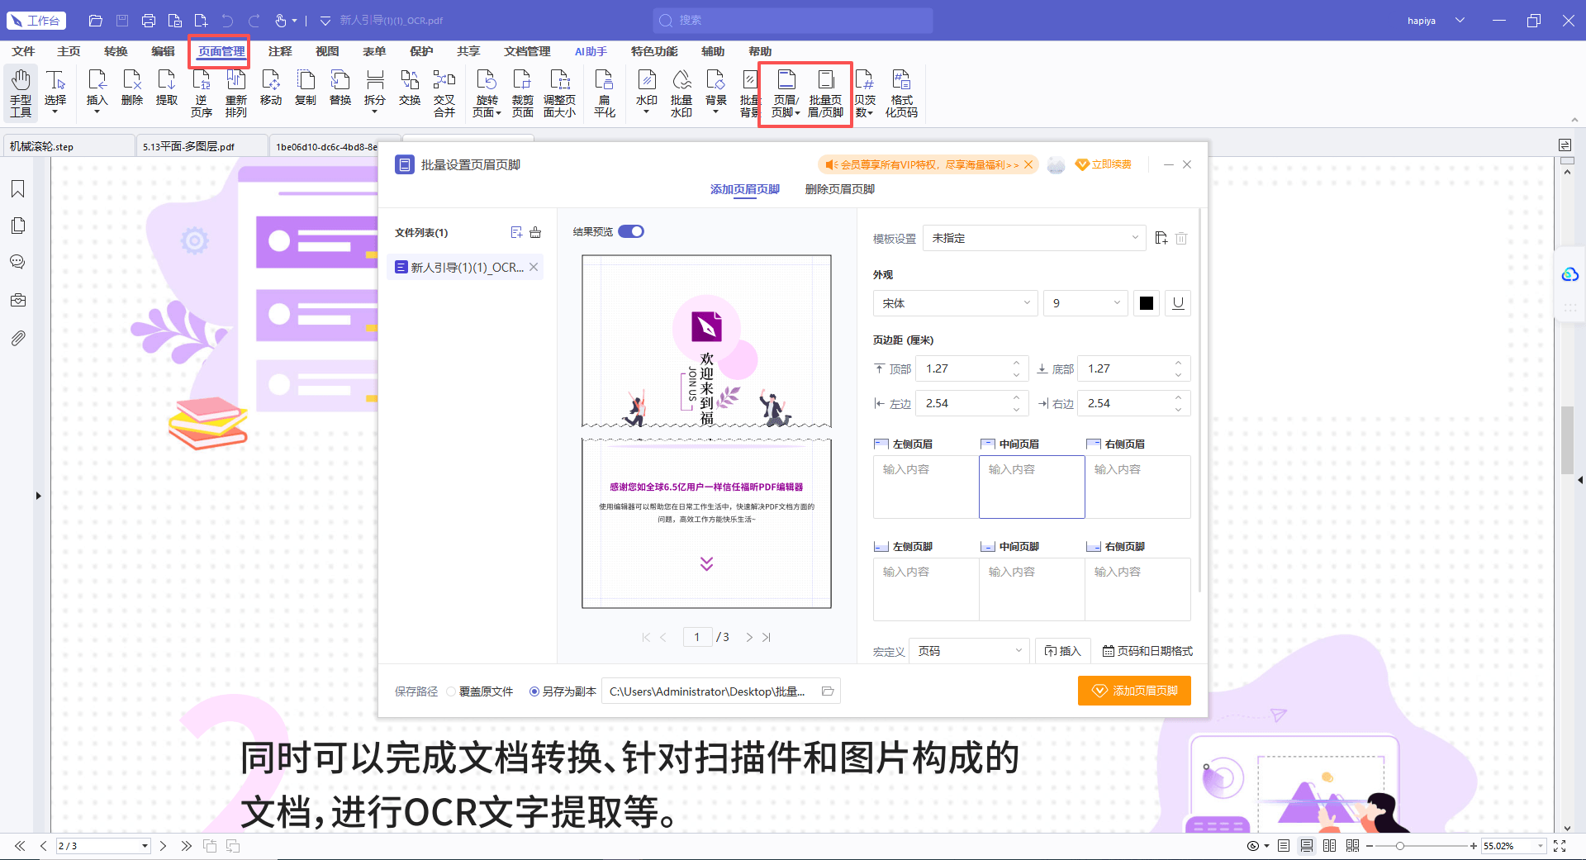Switch to the 删除页眉页脚 tab
Image resolution: width=1586 pixels, height=860 pixels.
point(839,189)
